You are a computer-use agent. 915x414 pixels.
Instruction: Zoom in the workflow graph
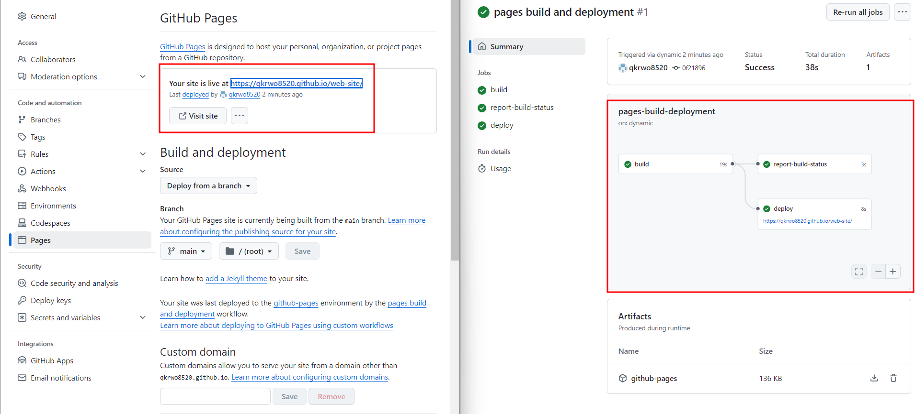893,272
